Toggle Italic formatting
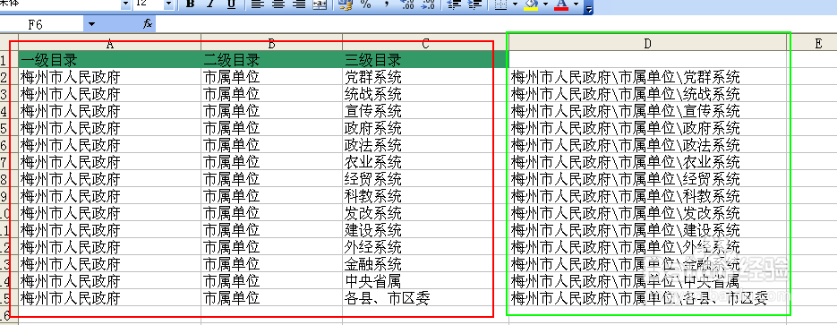 click(210, 4)
